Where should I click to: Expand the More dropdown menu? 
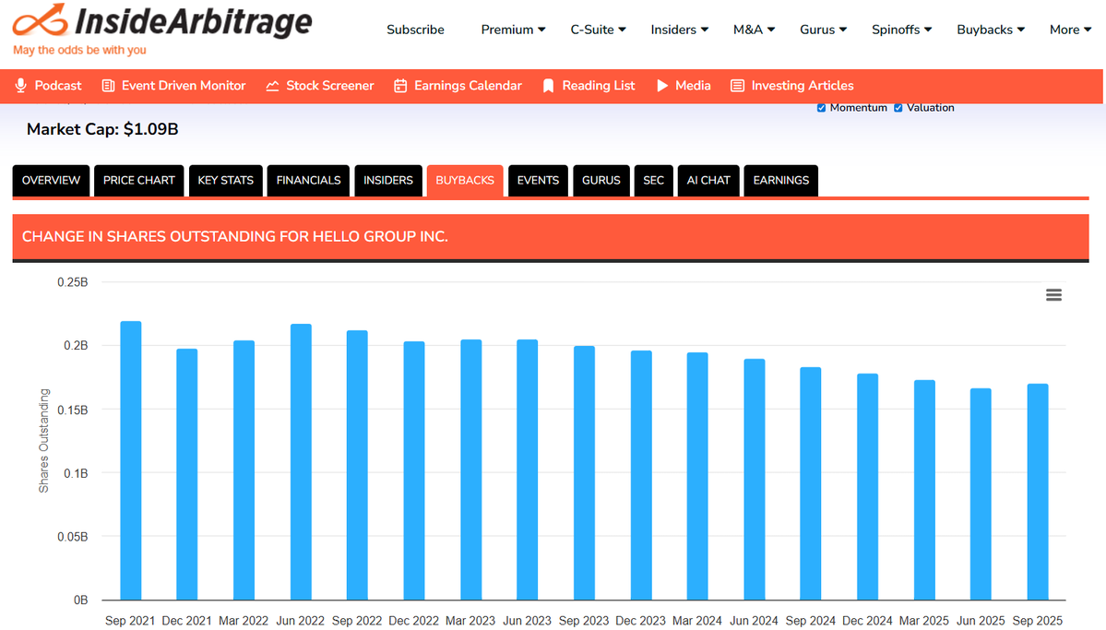[x=1070, y=30]
